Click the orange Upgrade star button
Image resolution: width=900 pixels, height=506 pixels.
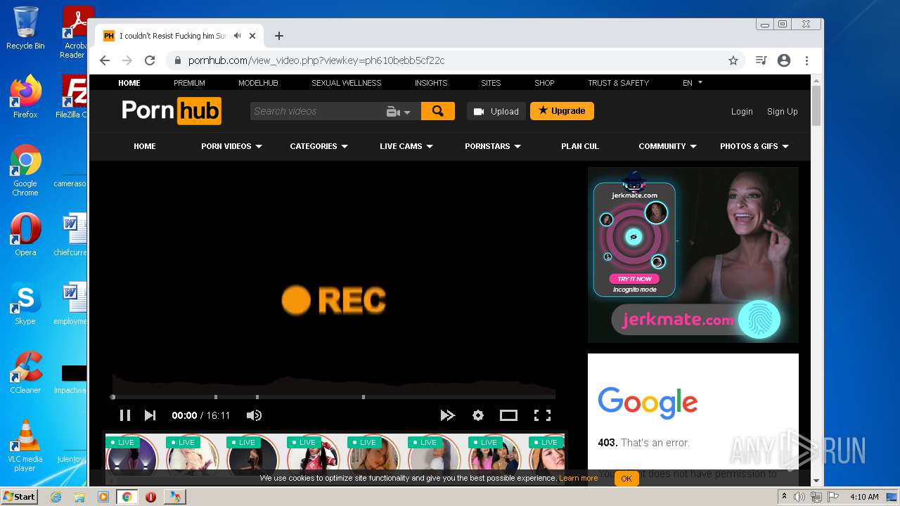click(562, 111)
